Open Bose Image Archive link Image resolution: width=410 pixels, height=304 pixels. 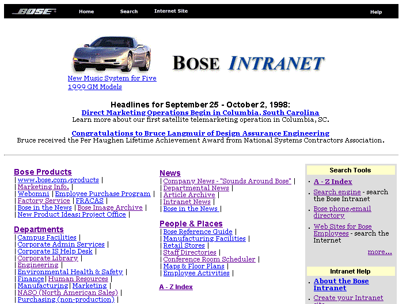point(110,207)
